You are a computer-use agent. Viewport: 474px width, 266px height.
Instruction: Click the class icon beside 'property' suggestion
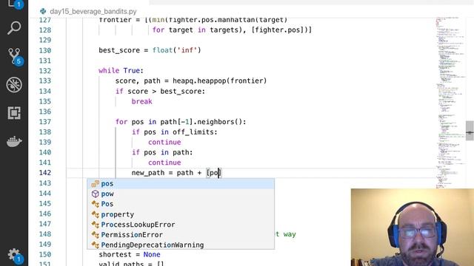(x=96, y=214)
